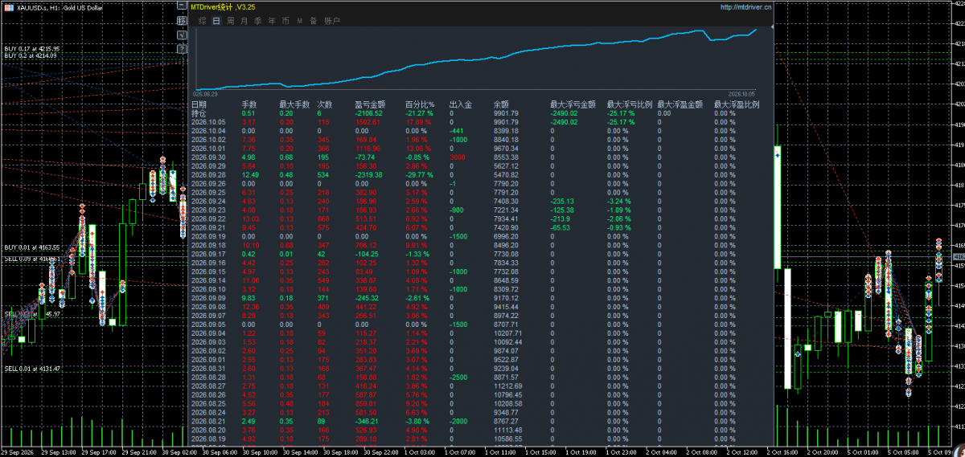This screenshot has width=965, height=457.
Task: Click the 盈亏金额 column header
Action: 369,104
